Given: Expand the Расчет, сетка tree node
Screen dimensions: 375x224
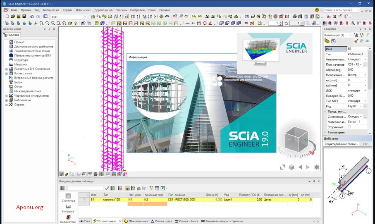Looking at the screenshot, I should [7, 74].
